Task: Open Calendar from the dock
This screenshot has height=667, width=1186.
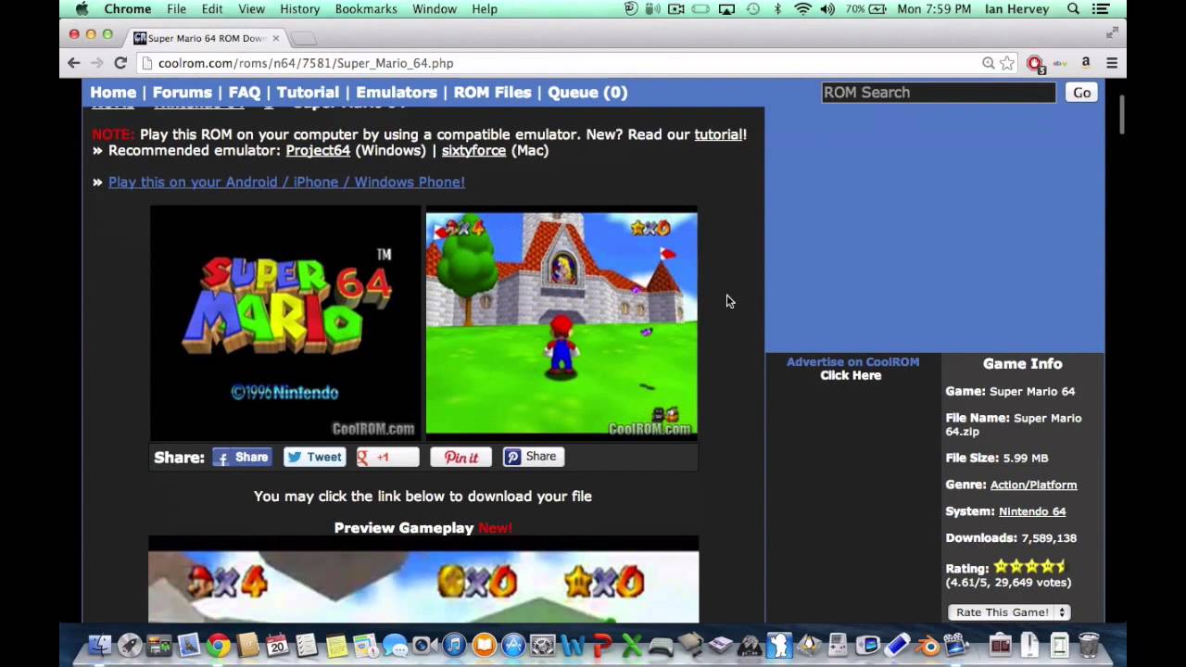Action: point(277,645)
